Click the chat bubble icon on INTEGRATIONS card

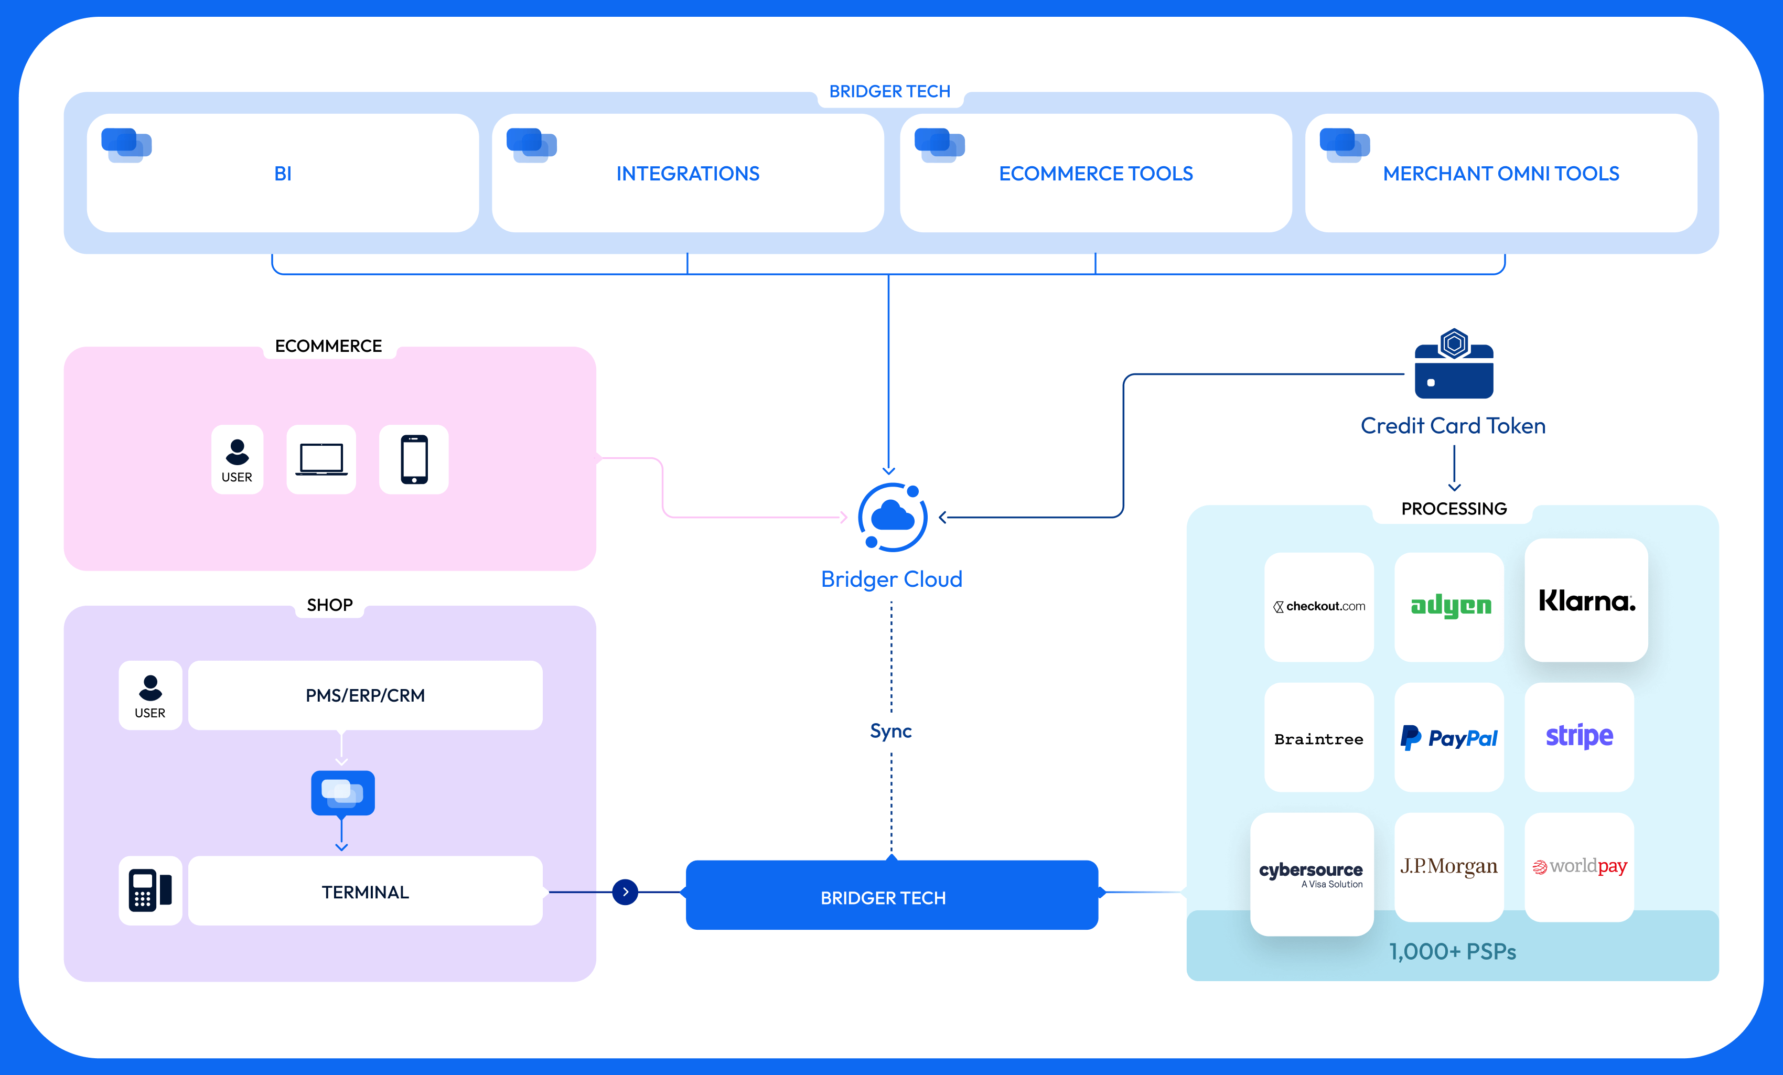pos(532,145)
